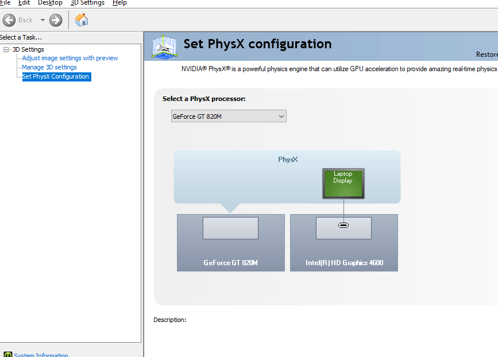
Task: Click the GeForce GT 820M GPU box
Action: coord(230,243)
